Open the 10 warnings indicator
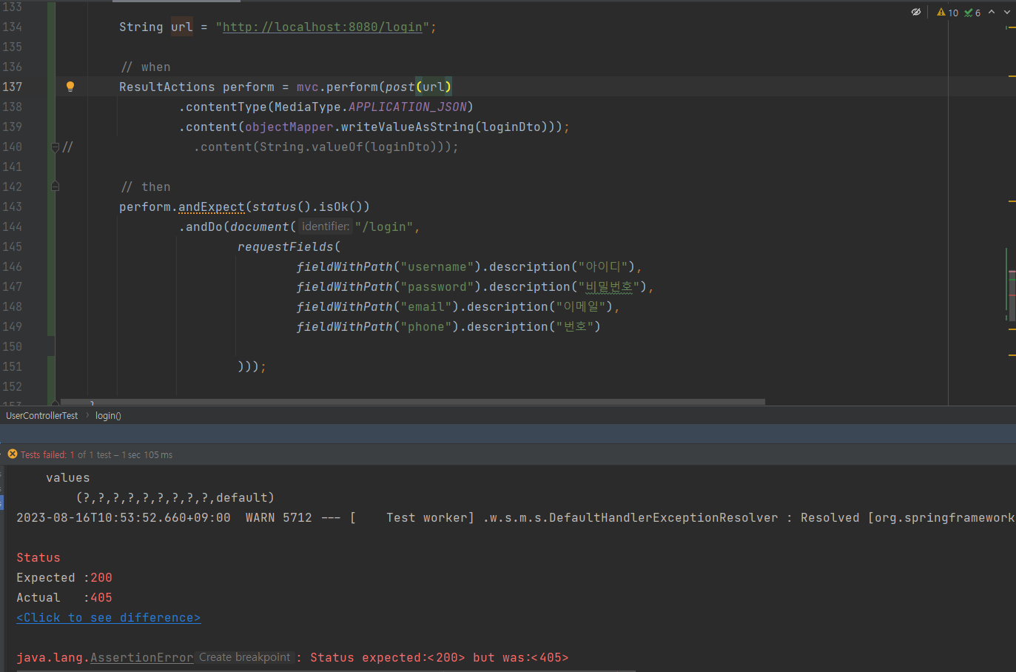This screenshot has height=672, width=1016. click(947, 13)
